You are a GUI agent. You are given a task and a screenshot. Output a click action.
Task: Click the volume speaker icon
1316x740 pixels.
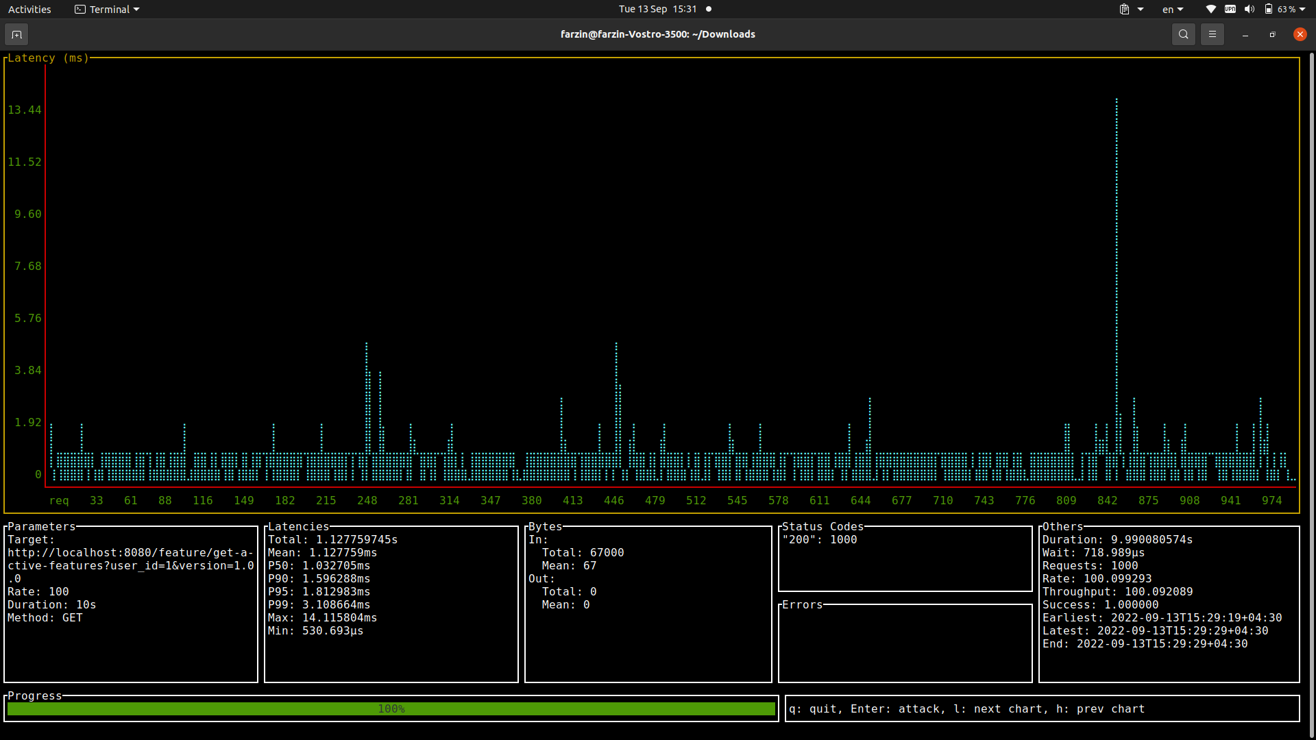point(1249,10)
